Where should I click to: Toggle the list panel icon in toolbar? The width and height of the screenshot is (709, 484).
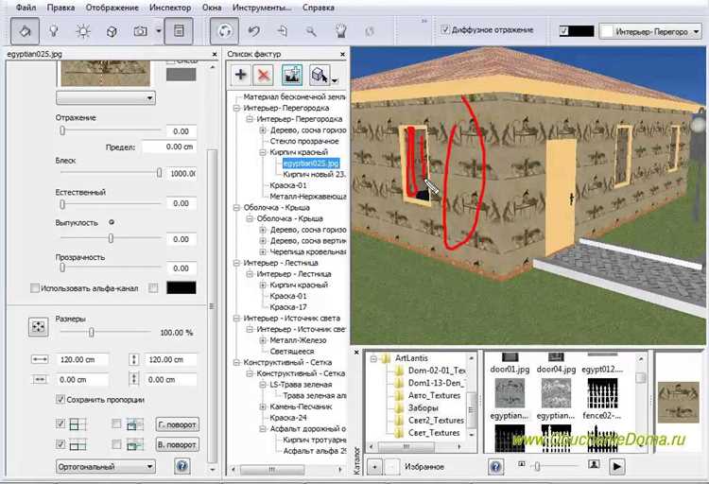point(179,31)
